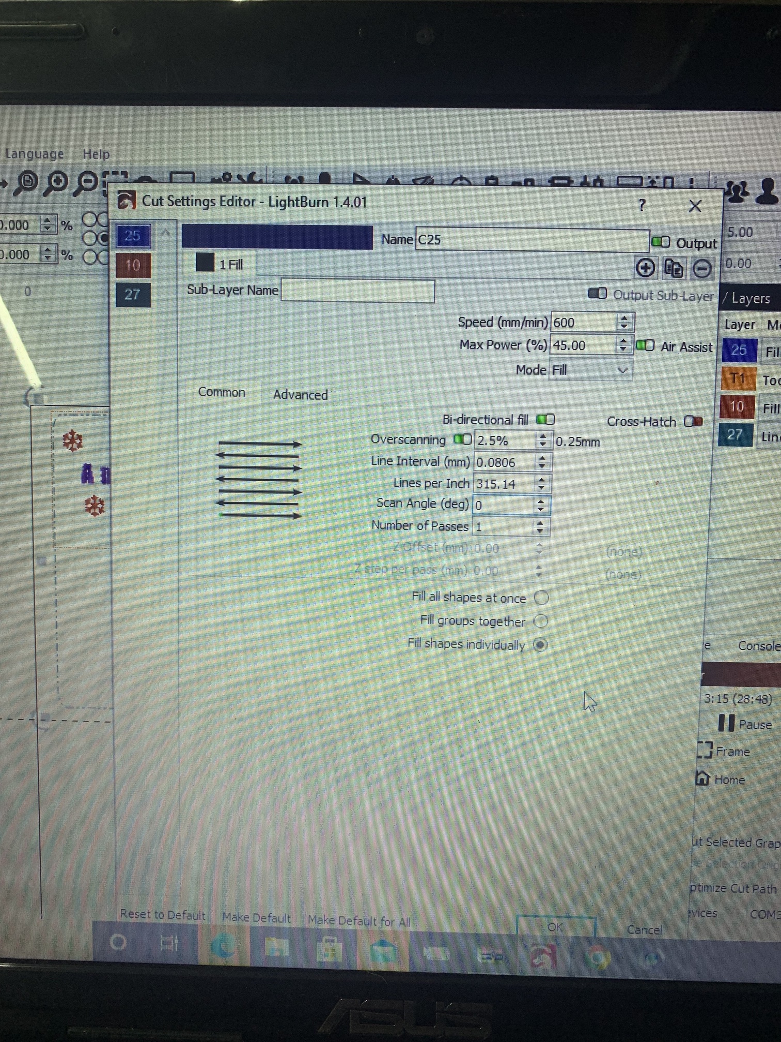
Task: Toggle the Air Assist switch
Action: coord(645,345)
